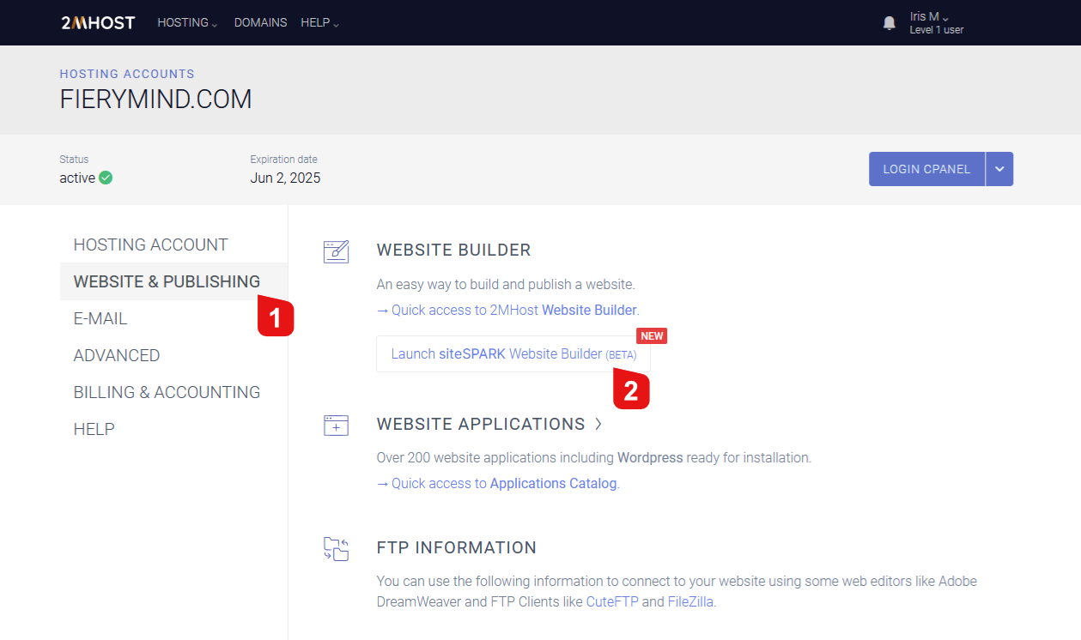1081x640 pixels.
Task: Click the green active status checkmark
Action: (x=106, y=178)
